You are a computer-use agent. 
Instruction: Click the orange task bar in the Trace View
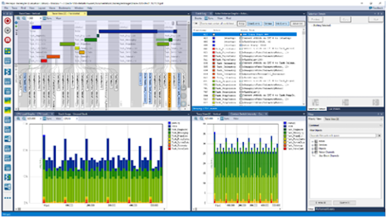point(53,57)
